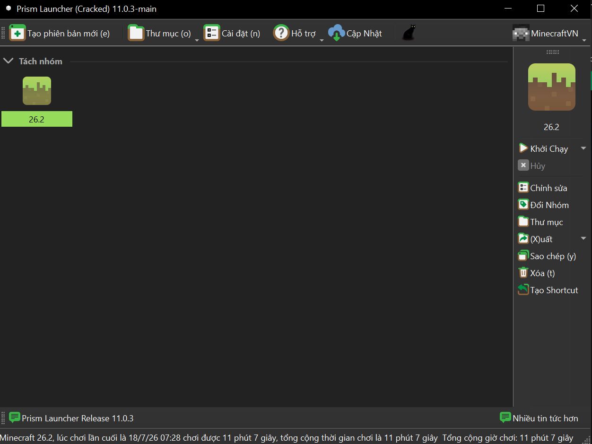Expand the Khởi Chạy dropdown arrow
592x444 pixels.
[583, 148]
